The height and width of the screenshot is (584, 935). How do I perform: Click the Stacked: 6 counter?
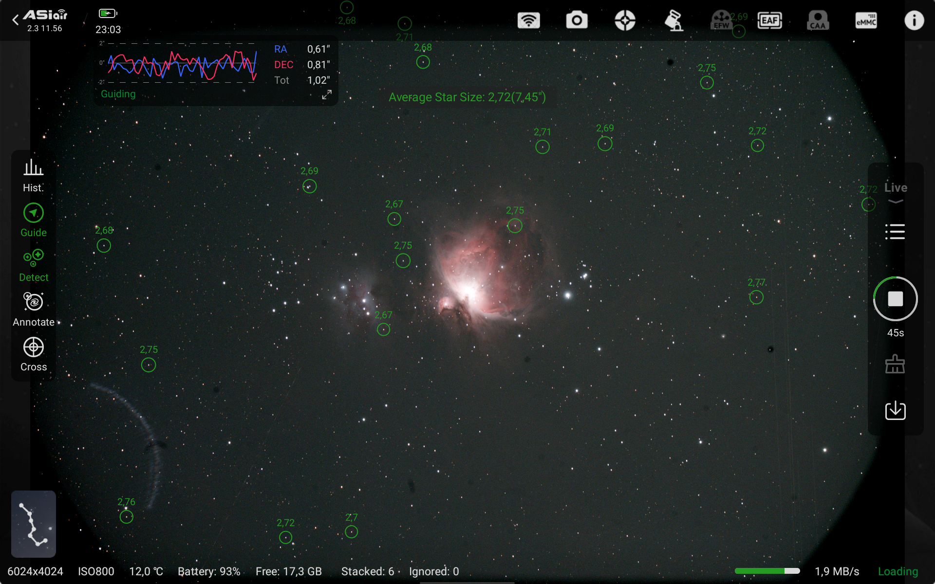click(368, 571)
